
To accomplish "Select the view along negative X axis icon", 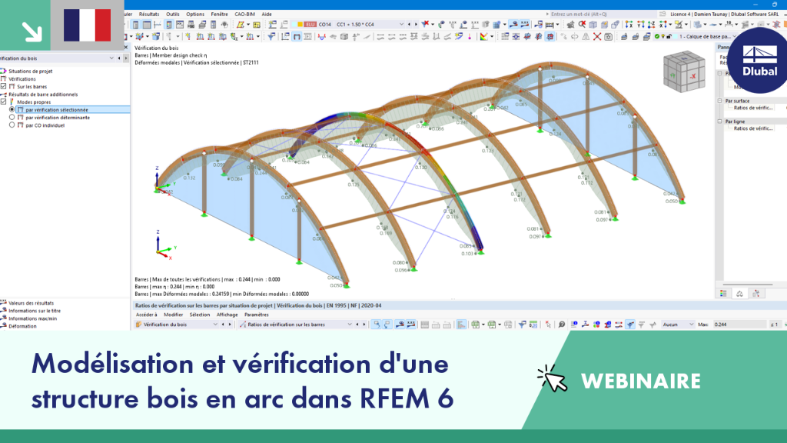I will point(663,24).
